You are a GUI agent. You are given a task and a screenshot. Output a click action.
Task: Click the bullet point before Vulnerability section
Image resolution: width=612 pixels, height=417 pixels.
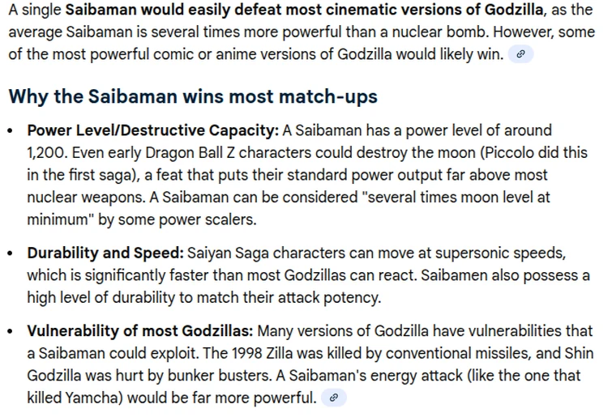[x=11, y=331]
